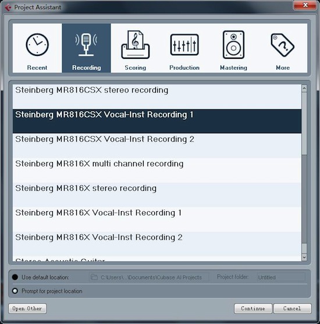Enable Use default location radio button
The height and width of the screenshot is (324, 320).
[15, 277]
